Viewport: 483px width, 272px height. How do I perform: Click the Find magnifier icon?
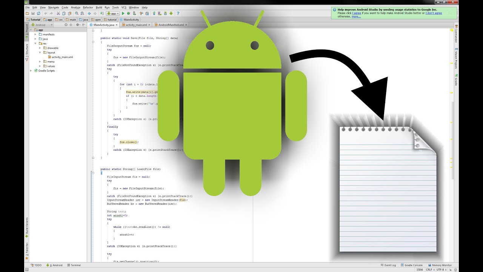coord(77,13)
